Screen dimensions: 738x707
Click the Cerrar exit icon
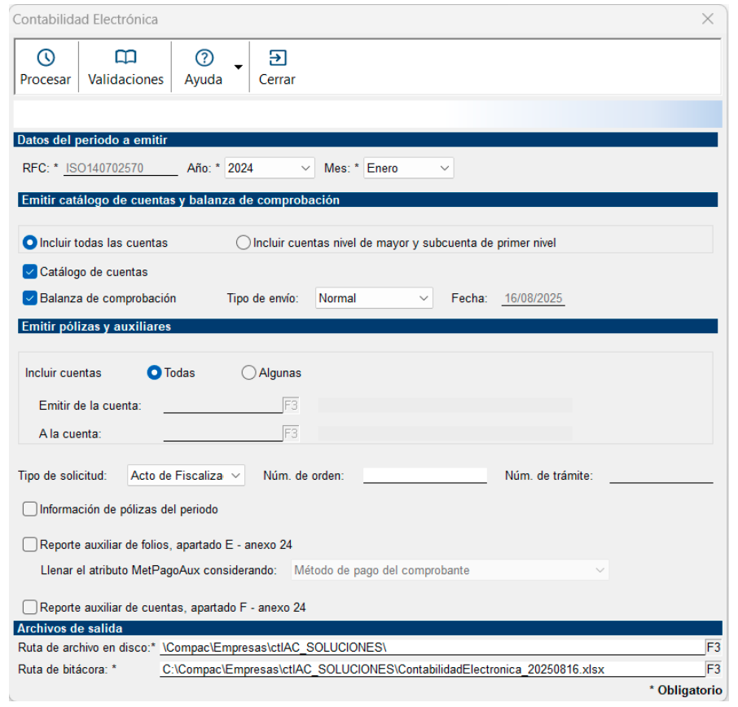point(277,59)
